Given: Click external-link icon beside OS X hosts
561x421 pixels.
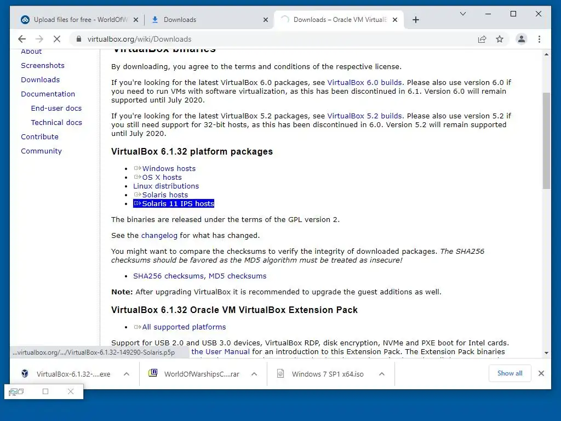Looking at the screenshot, I should (x=138, y=177).
